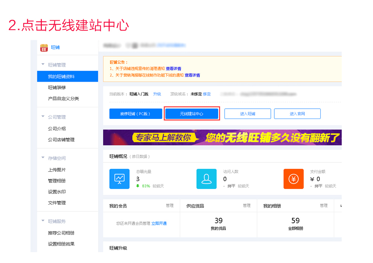Screen dimensions: 373x263
Task: Open 设置水印 menu item
Action: (x=57, y=192)
